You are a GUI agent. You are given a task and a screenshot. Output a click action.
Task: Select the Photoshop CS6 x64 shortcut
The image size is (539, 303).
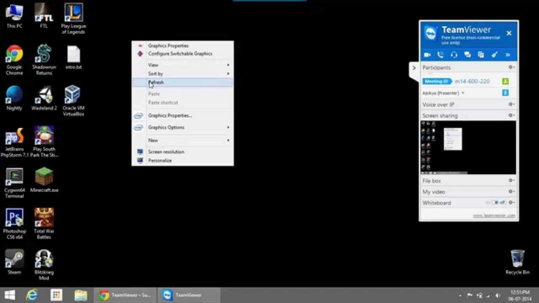pyautogui.click(x=14, y=224)
